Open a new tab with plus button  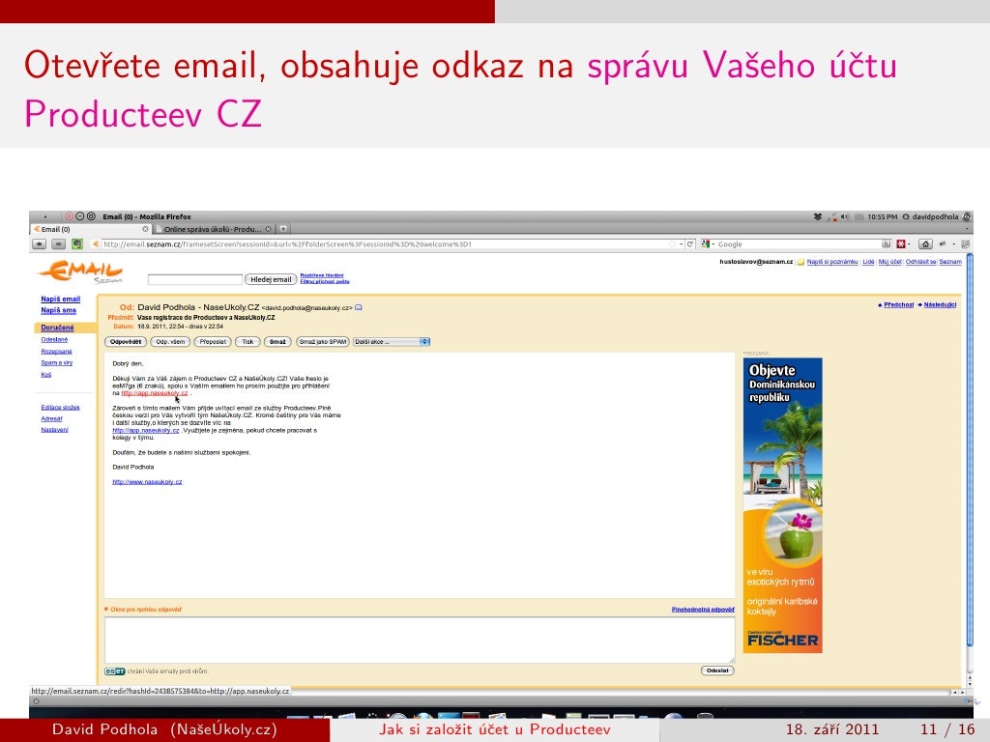coord(283,229)
